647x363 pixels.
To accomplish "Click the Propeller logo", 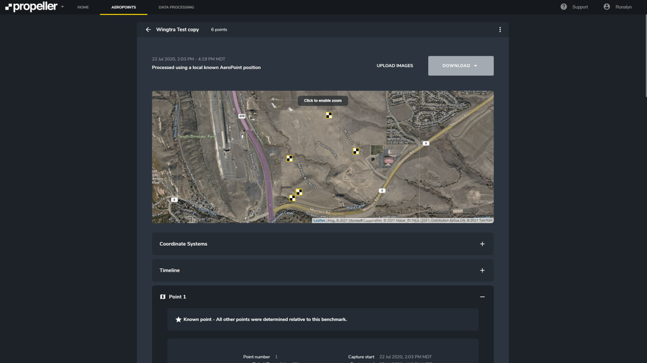I will pos(31,7).
